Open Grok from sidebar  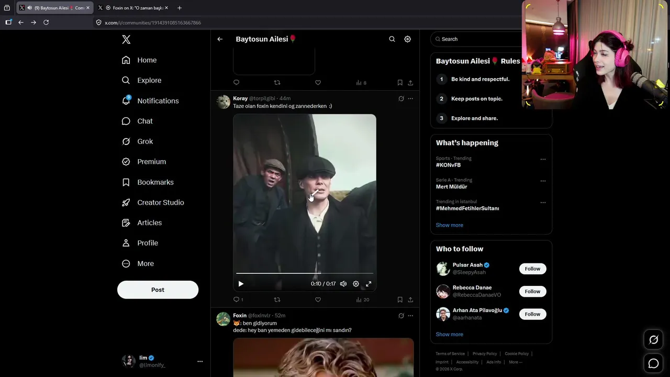(x=137, y=141)
